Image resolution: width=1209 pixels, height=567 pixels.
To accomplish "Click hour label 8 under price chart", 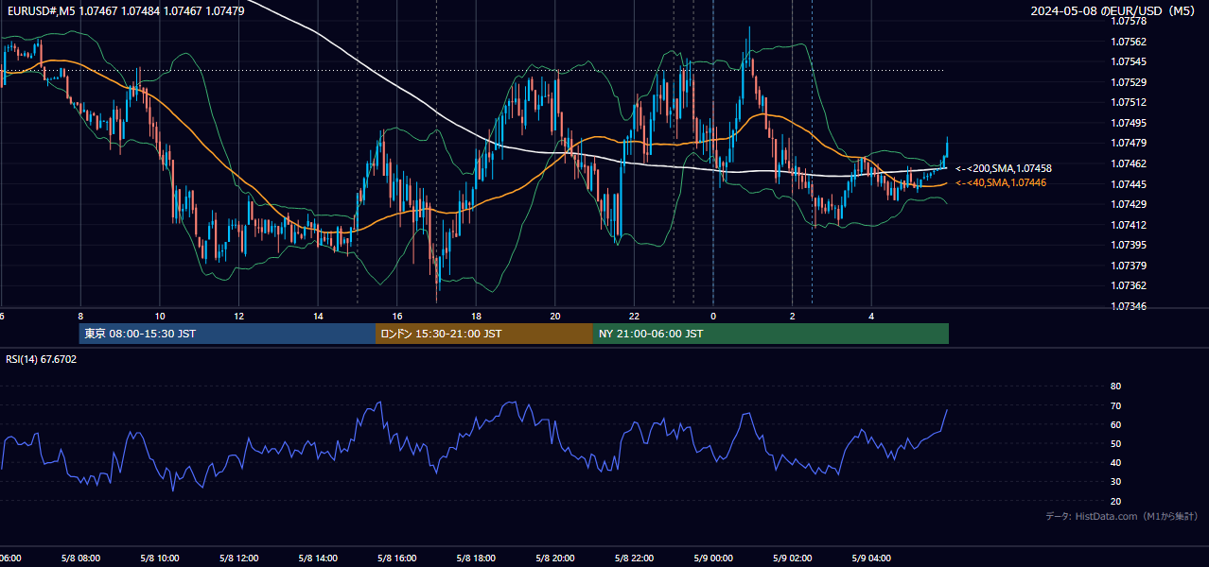I will (80, 316).
